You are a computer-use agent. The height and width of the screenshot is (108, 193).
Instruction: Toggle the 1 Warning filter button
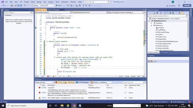[69, 82]
